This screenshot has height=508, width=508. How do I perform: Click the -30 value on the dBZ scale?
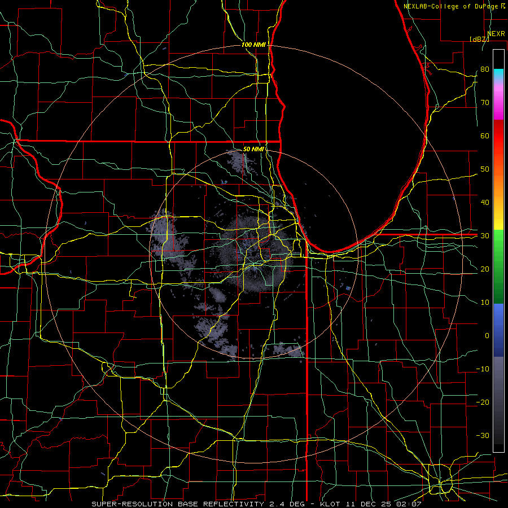point(483,435)
